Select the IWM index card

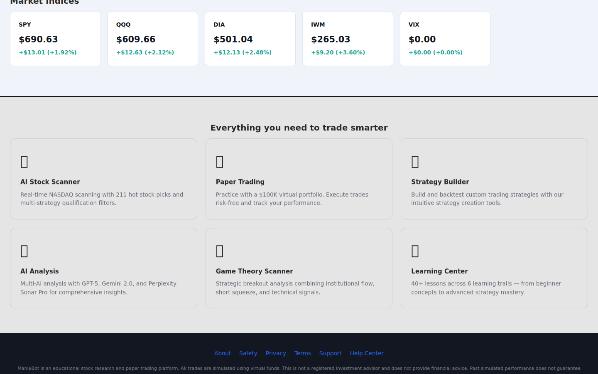(x=348, y=39)
